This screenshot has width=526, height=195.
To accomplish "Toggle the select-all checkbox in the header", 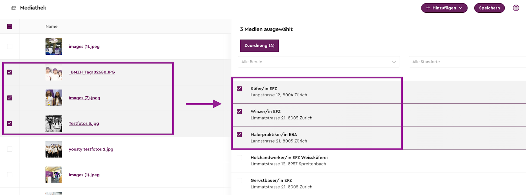I will coord(10,27).
